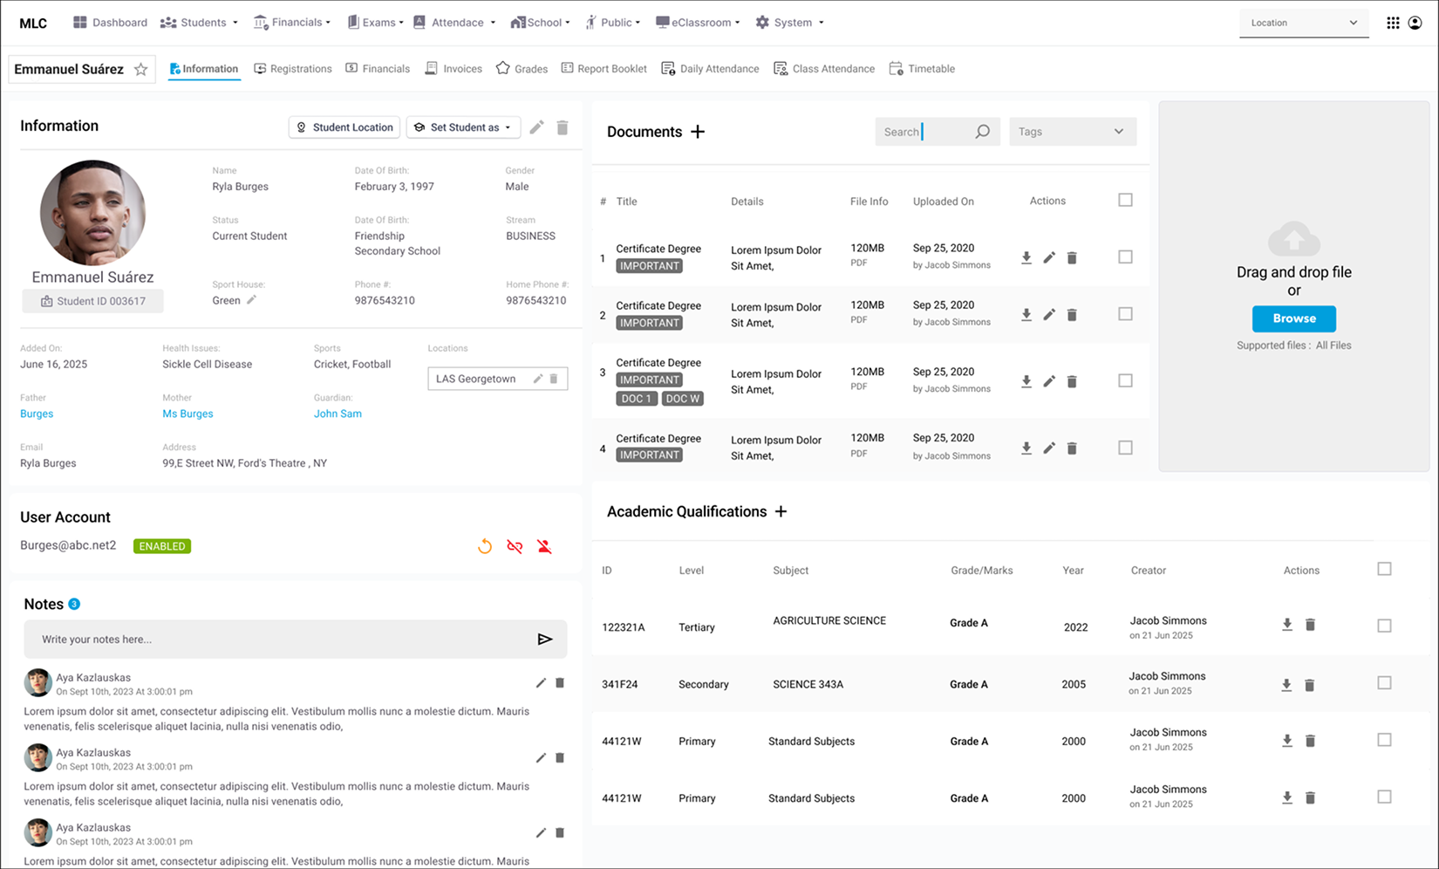Open the Financials menu in top navigation
1439x869 pixels.
tap(292, 23)
